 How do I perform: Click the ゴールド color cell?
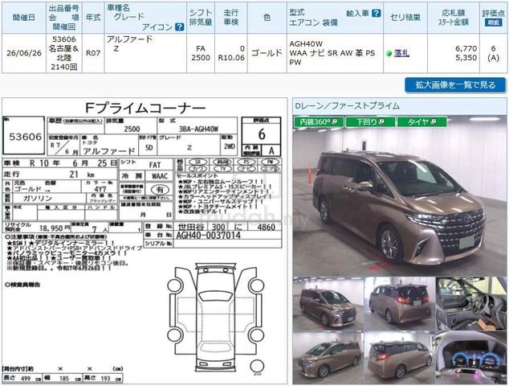click(267, 53)
